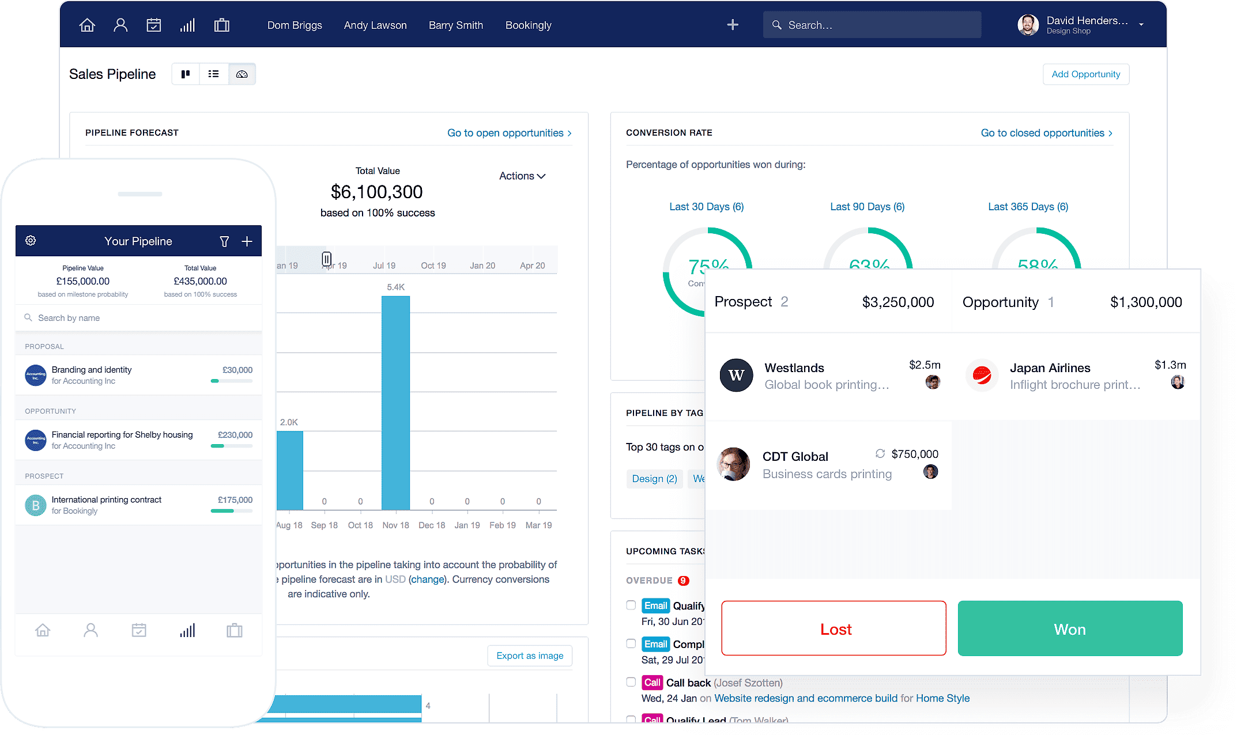1237x735 pixels.
Task: Click the Accounting Inc logo beside Branding and identity
Action: [36, 376]
